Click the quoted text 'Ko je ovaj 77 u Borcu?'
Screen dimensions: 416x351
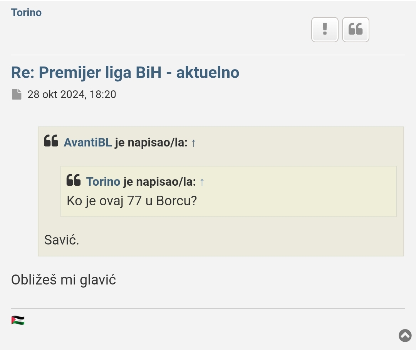pos(132,201)
